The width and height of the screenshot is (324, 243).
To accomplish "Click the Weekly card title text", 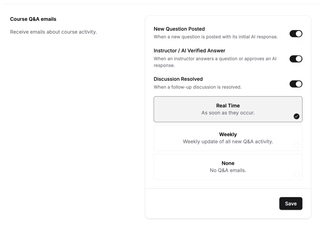I will click(x=228, y=134).
